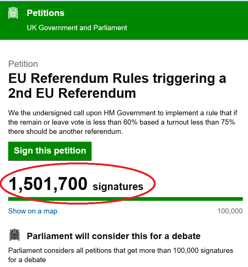Open the Petitions home title link

point(45,13)
